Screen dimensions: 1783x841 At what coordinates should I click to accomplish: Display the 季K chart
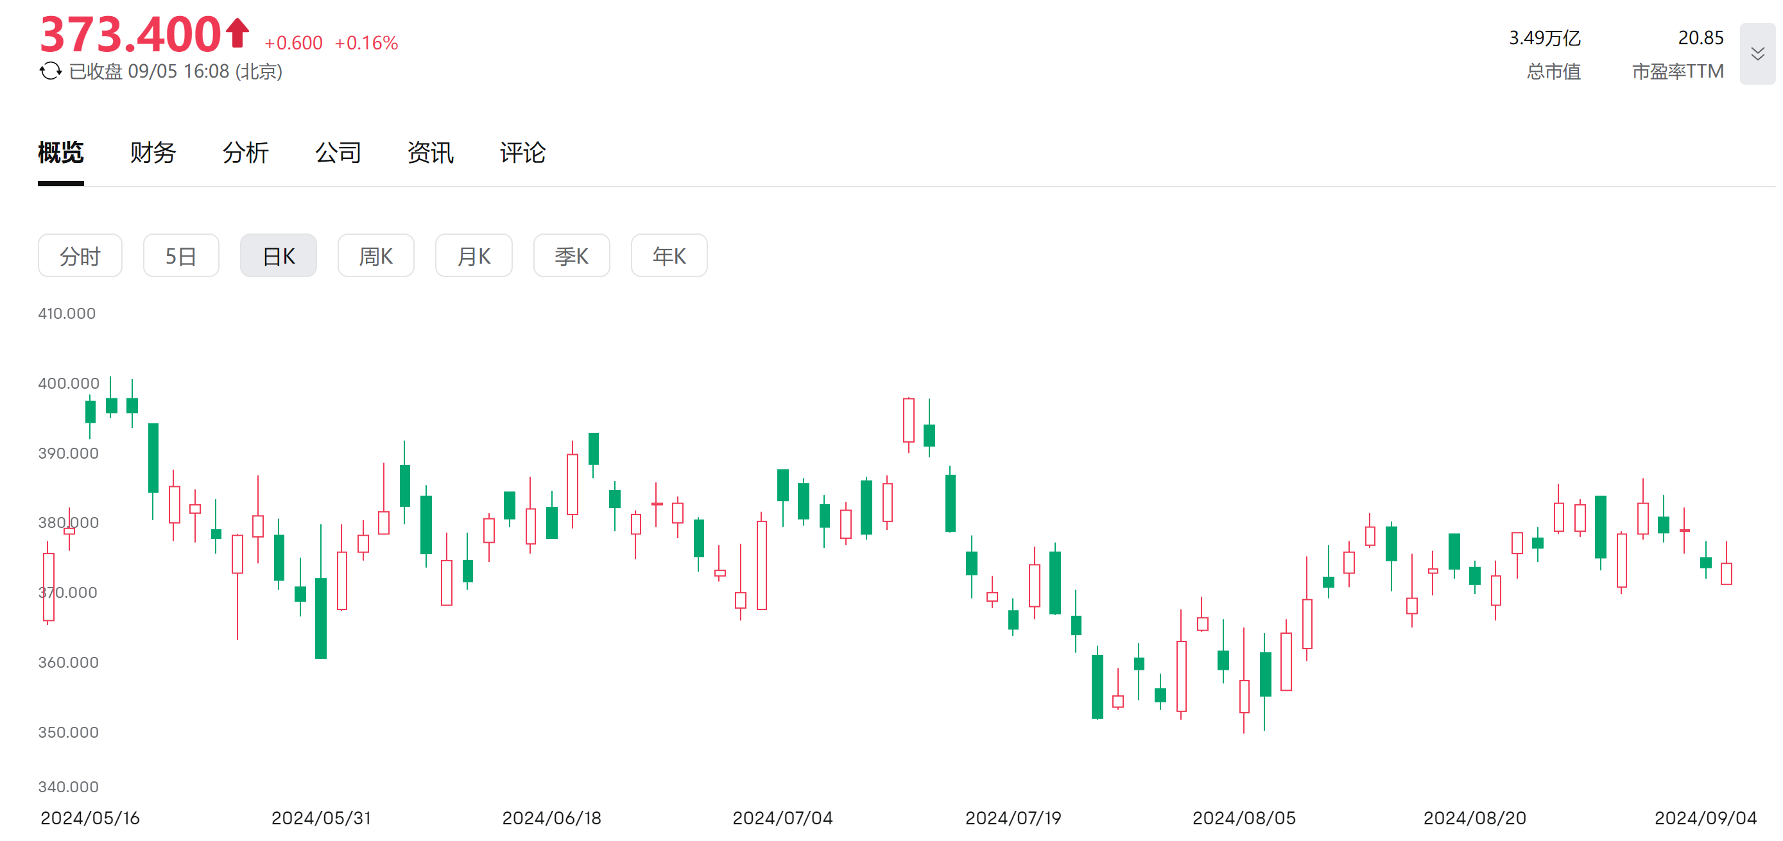[x=571, y=256]
